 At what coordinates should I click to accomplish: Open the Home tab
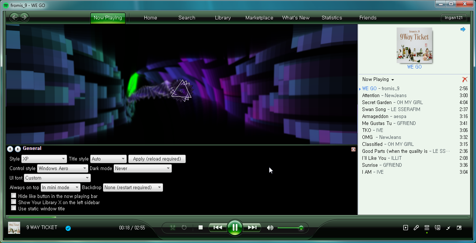151,18
